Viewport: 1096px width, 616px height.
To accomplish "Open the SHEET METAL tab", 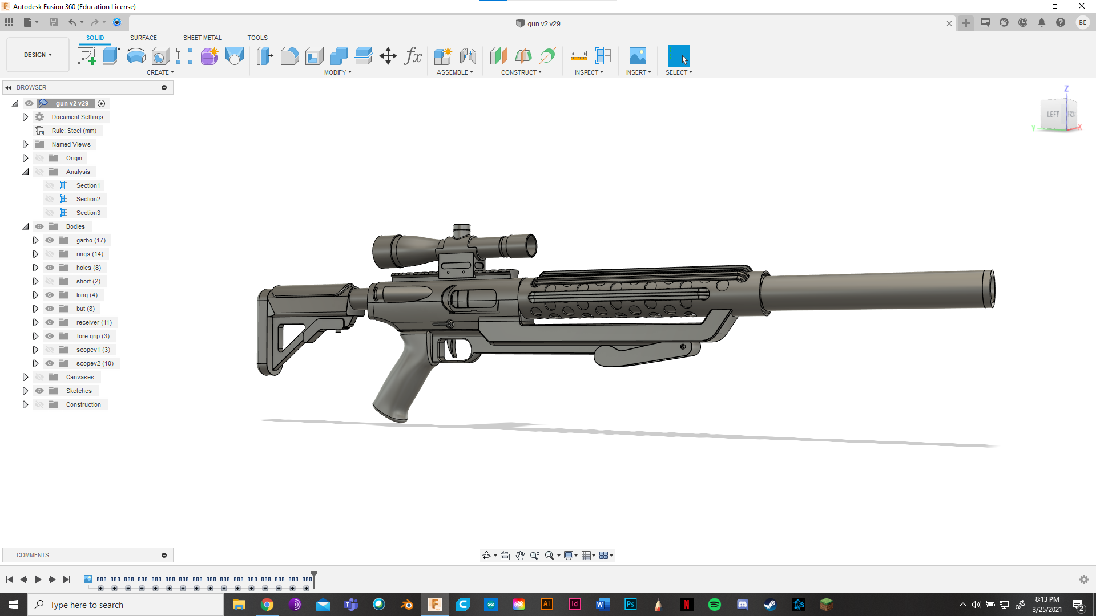I will coord(202,38).
